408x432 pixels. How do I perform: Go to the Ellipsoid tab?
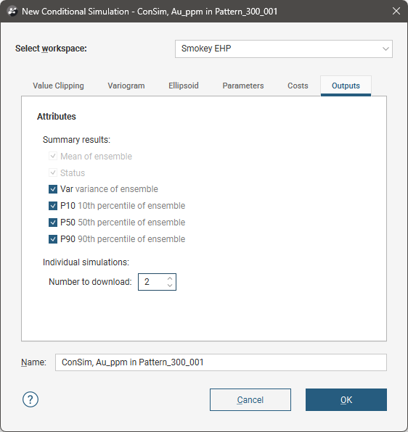(184, 86)
